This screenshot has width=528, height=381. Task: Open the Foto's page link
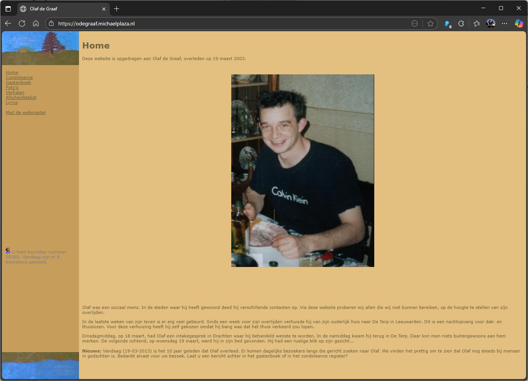pyautogui.click(x=12, y=87)
